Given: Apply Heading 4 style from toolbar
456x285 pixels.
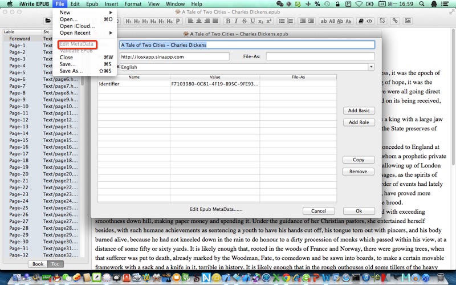Looking at the screenshot, I should point(153,21).
